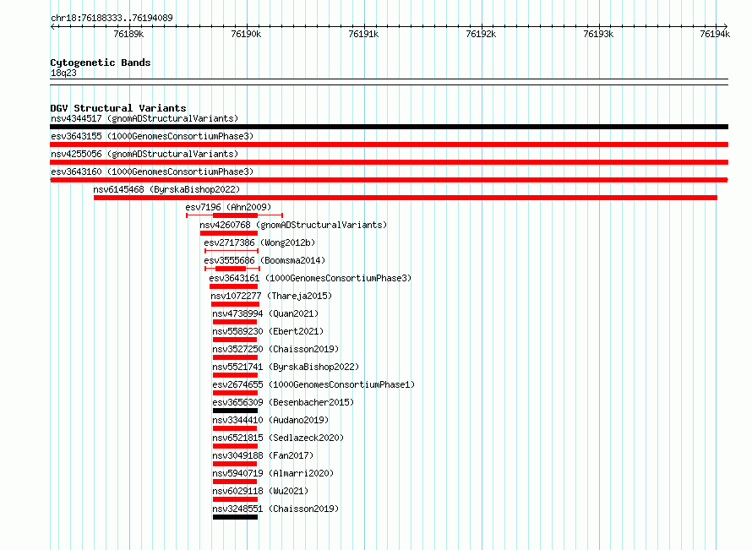Open esv3555686 Boomsma2014 variant label
The image size is (752, 550).
click(x=264, y=260)
